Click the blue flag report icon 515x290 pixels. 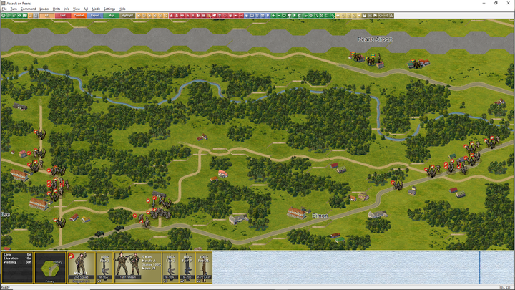point(268,16)
